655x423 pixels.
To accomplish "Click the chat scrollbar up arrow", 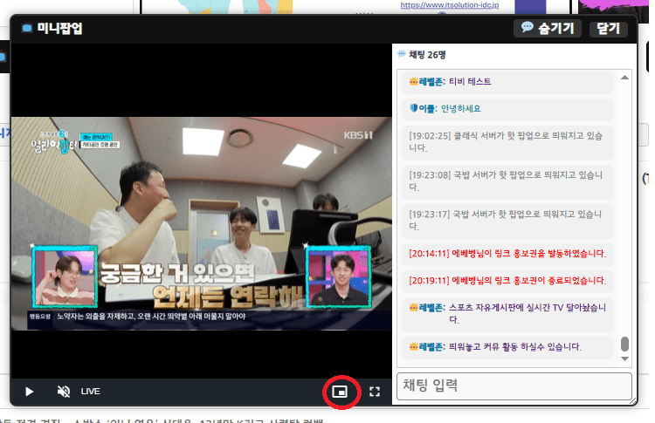I will tap(625, 78).
